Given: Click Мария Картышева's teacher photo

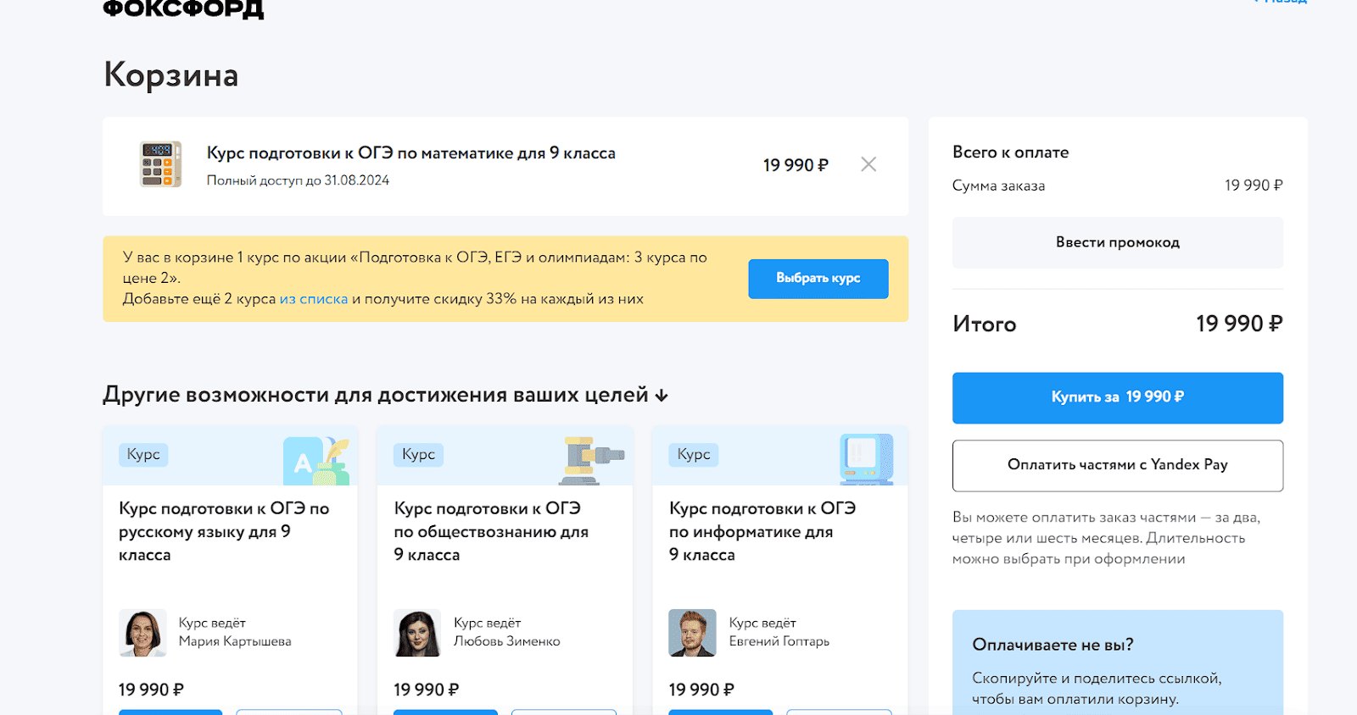Looking at the screenshot, I should pyautogui.click(x=142, y=633).
